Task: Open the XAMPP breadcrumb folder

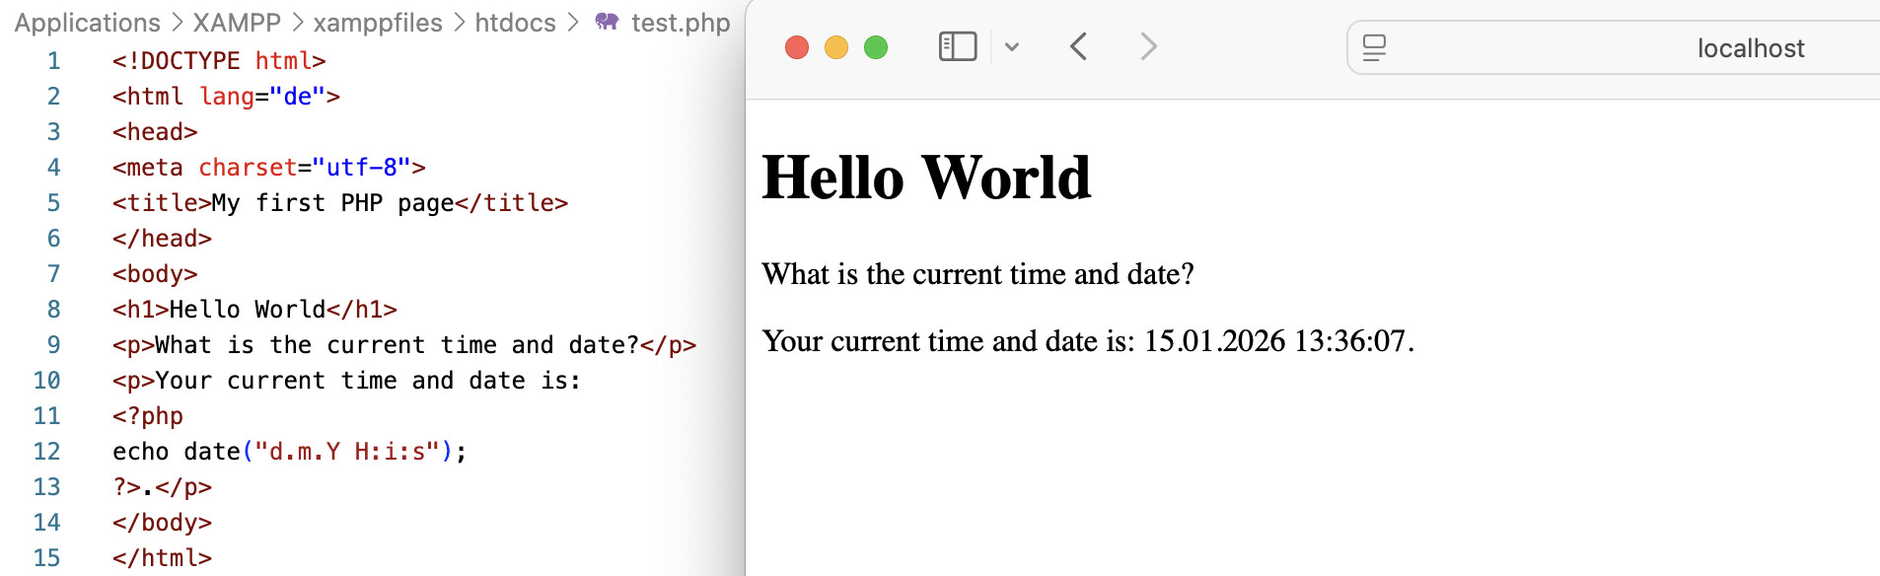Action: click(237, 23)
